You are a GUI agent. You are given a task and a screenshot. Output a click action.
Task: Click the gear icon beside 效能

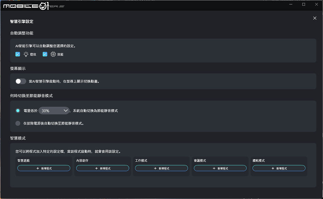pyautogui.click(x=53, y=54)
